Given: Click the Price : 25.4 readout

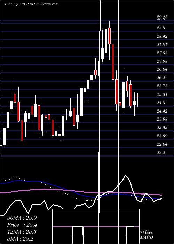Looking at the screenshot, I should pyautogui.click(x=22, y=225).
